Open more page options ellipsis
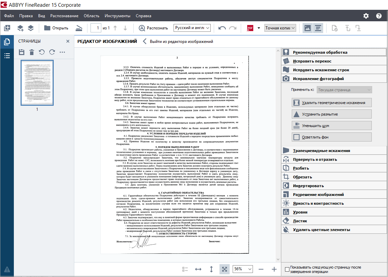Screen dimensions: 388x277 62,52
